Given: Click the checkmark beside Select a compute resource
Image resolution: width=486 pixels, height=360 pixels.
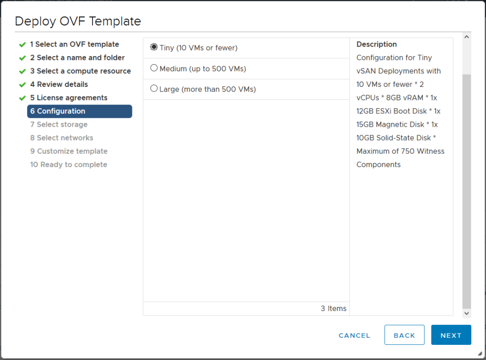Looking at the screenshot, I should [x=22, y=71].
